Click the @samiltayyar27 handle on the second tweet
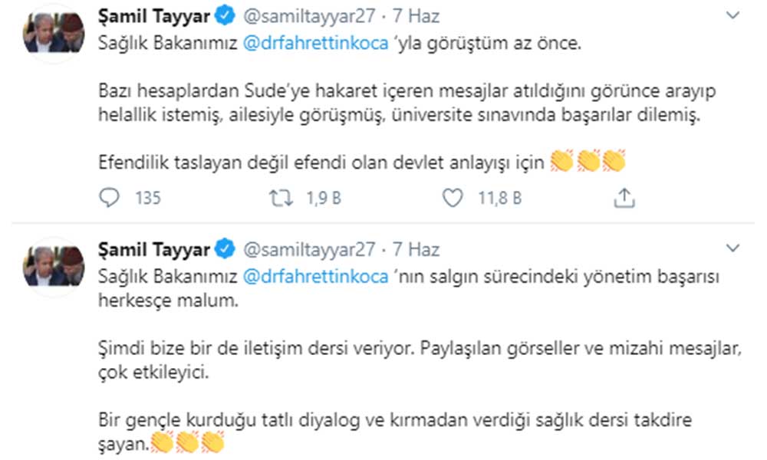Viewport: 767px width, 460px height. pyautogui.click(x=308, y=249)
